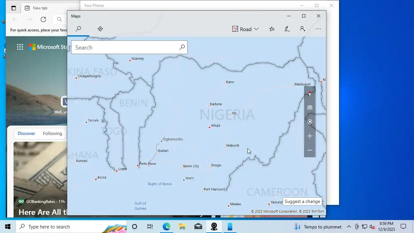This screenshot has width=414, height=233.
Task: Click the magnifier in Maps search box
Action: click(182, 47)
